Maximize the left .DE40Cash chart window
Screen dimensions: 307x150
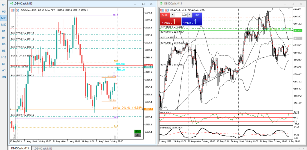point(143,4)
